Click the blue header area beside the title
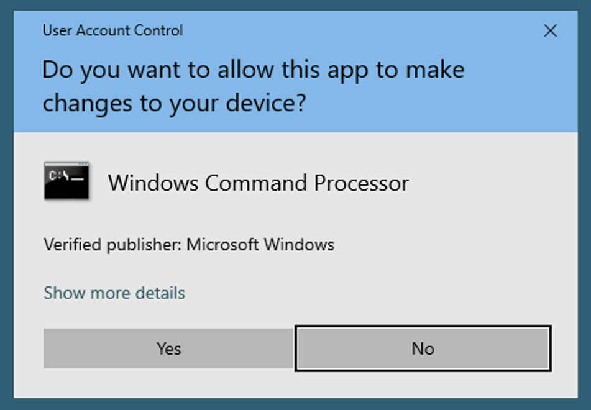This screenshot has width=591, height=410. [x=373, y=31]
